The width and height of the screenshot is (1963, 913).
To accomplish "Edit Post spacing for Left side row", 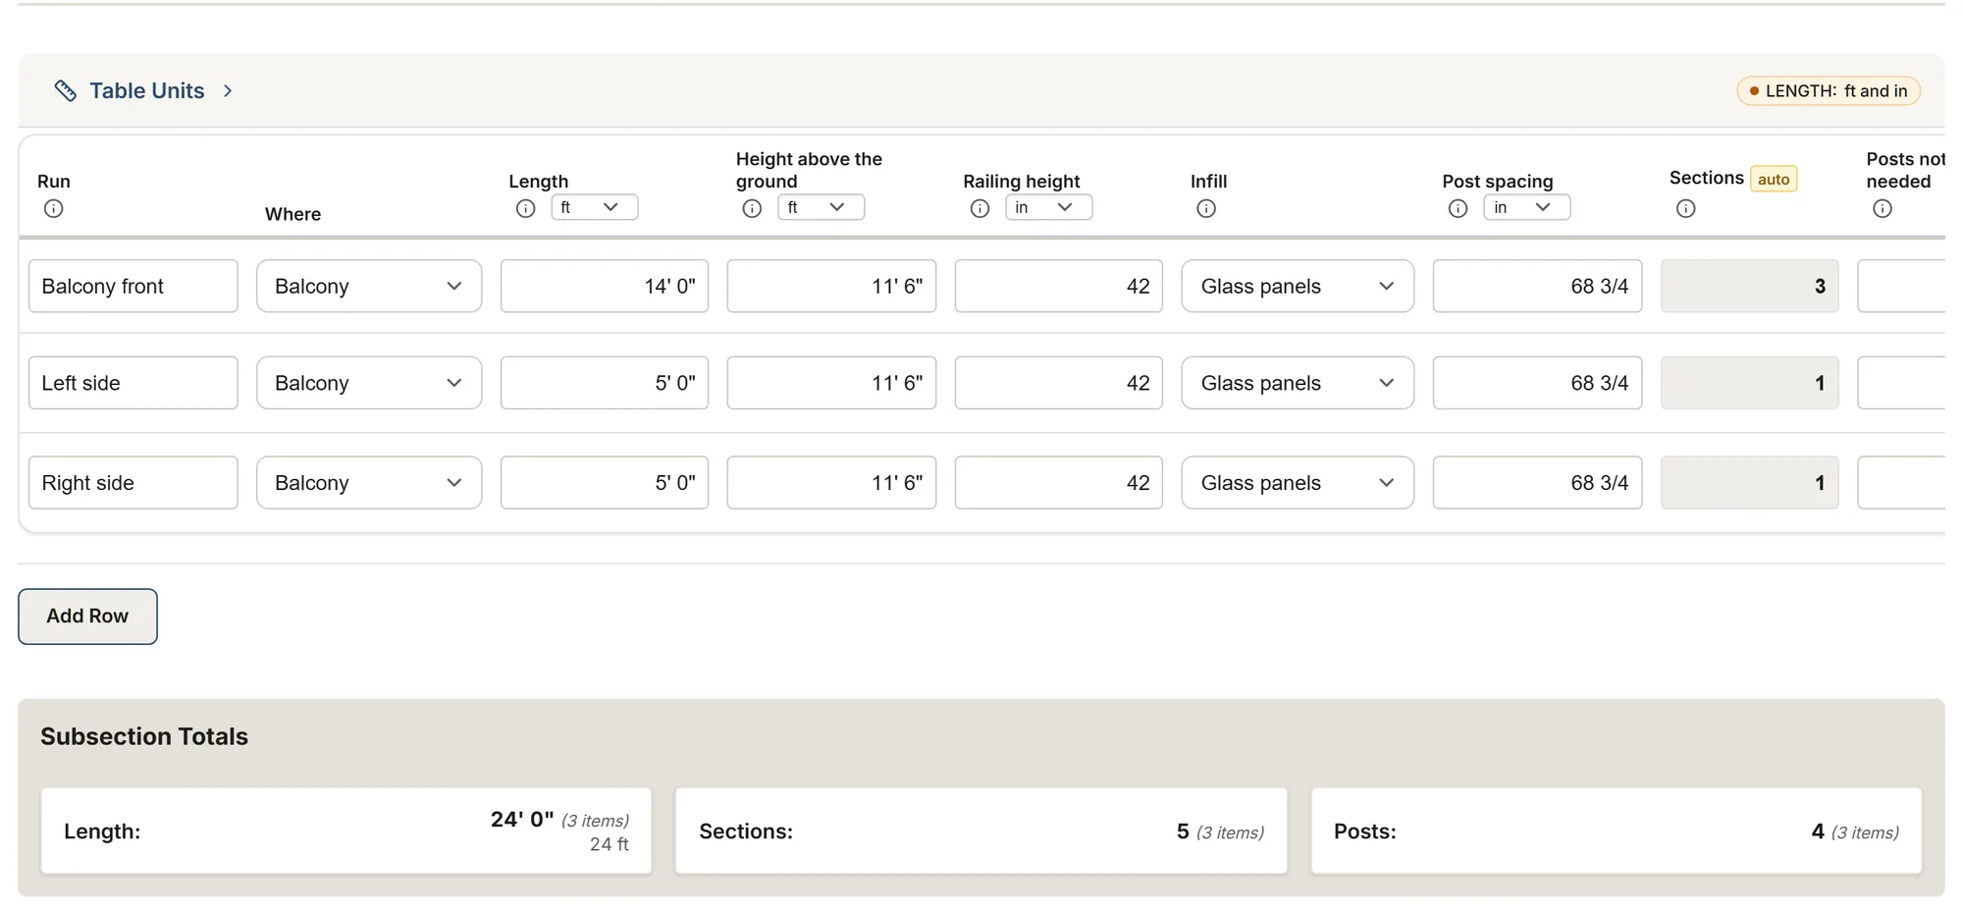I will coord(1537,383).
